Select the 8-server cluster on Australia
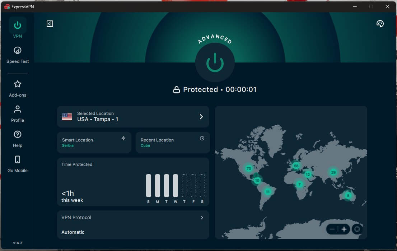Screen dimensions: 397x251 [348, 196]
